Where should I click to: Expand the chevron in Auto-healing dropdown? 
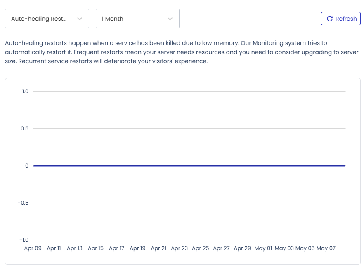pyautogui.click(x=80, y=19)
